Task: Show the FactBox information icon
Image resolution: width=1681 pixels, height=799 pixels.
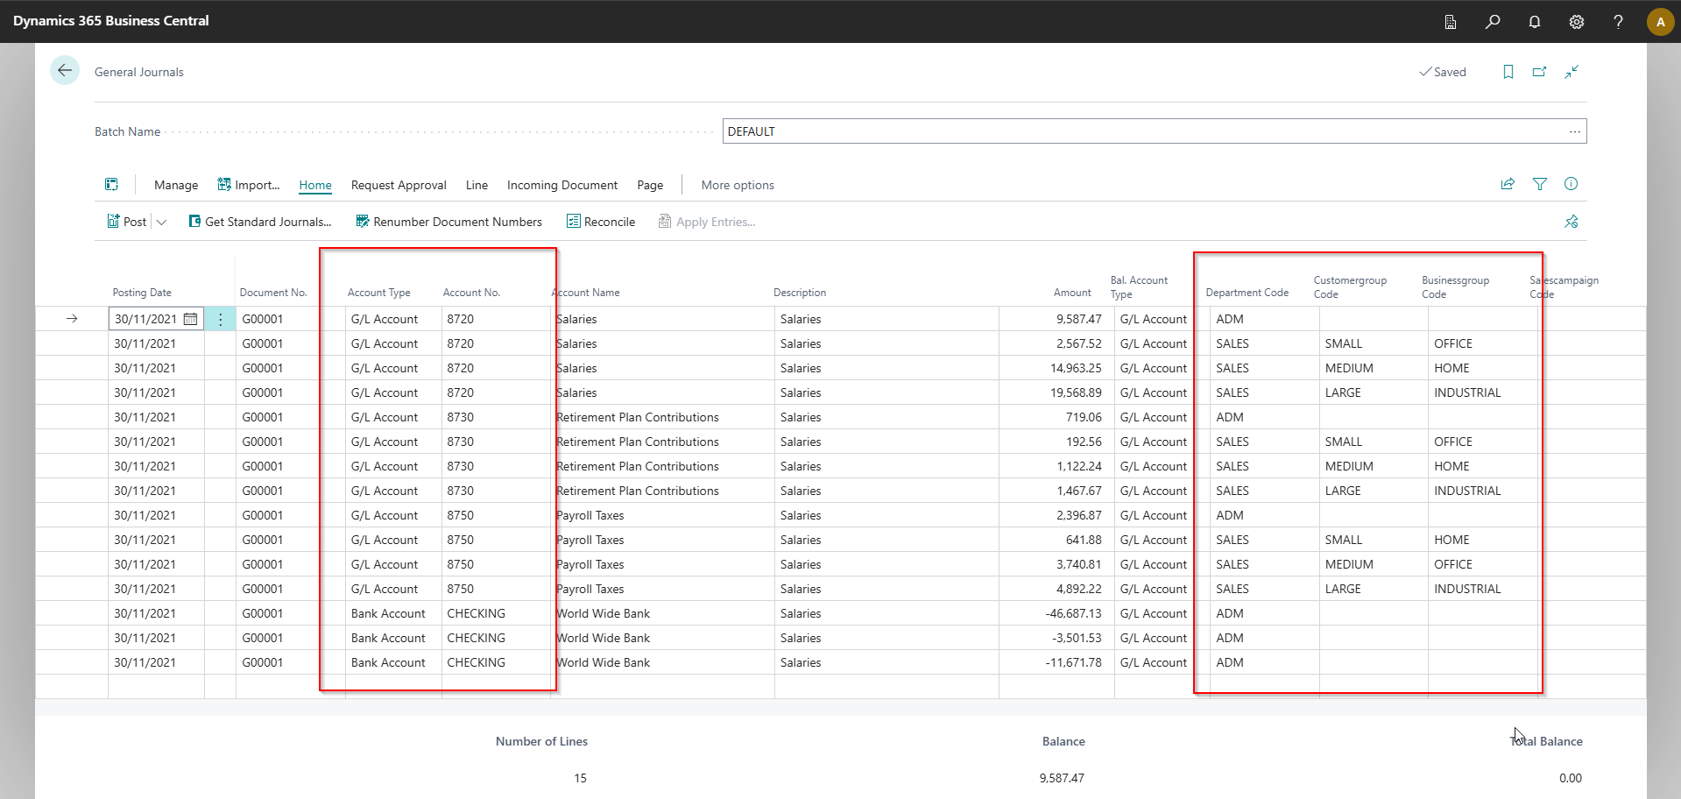Action: tap(1572, 184)
